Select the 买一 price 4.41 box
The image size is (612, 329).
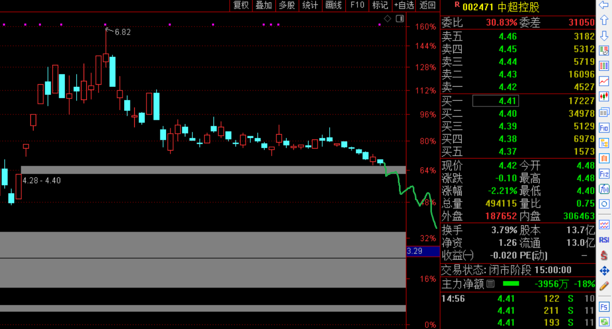[495, 101]
